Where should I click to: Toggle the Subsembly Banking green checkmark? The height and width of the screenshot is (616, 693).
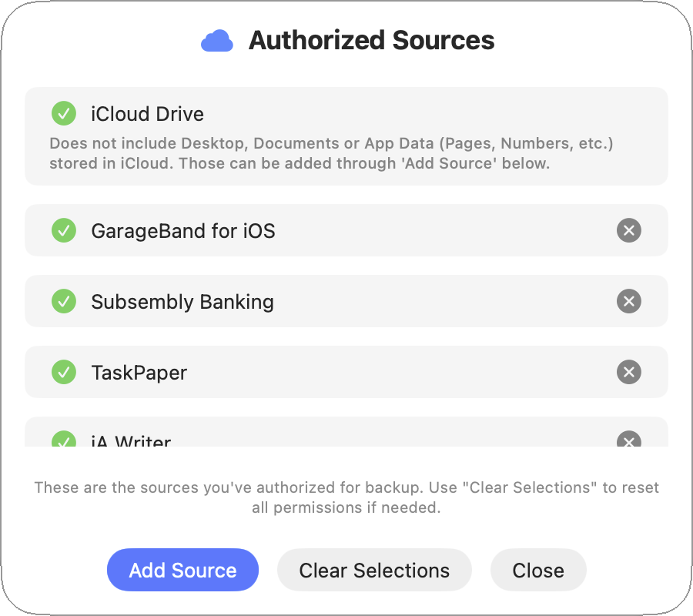point(64,301)
